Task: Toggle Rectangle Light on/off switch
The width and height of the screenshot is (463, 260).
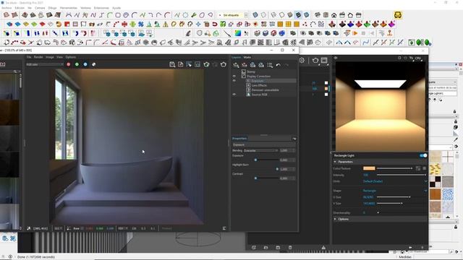Action: click(x=423, y=155)
